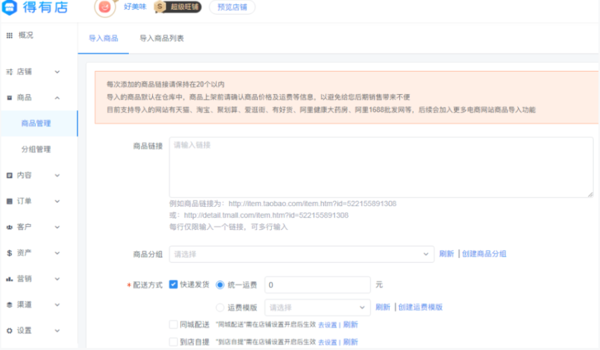The height and width of the screenshot is (350, 600).
Task: Collapse the 商品 sidebar menu
Action: pyautogui.click(x=57, y=97)
